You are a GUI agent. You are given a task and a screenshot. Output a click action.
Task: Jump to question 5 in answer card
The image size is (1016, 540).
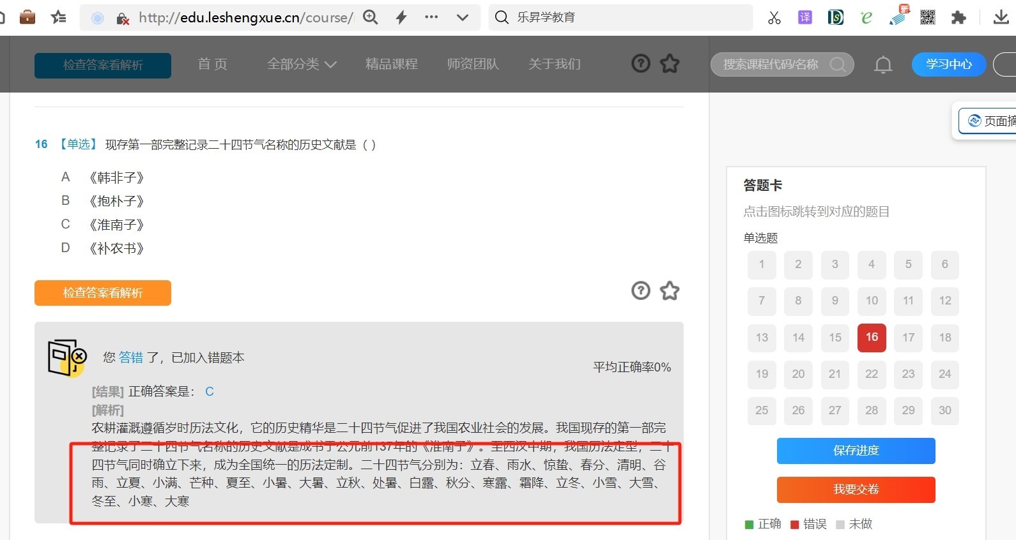(x=908, y=264)
